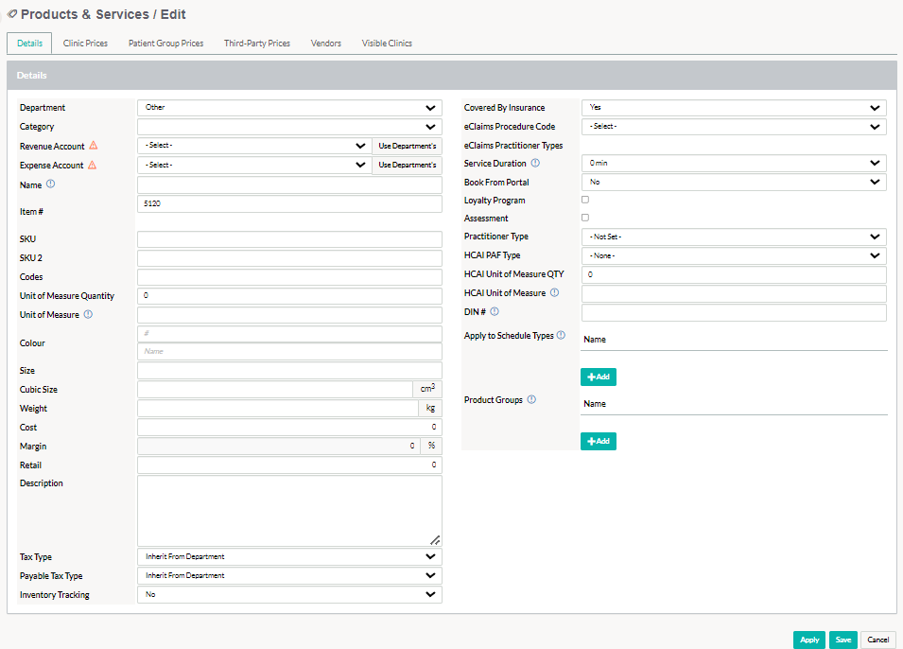Click into the Name text field

point(289,185)
